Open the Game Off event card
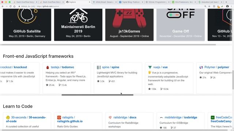 [x=181, y=25]
